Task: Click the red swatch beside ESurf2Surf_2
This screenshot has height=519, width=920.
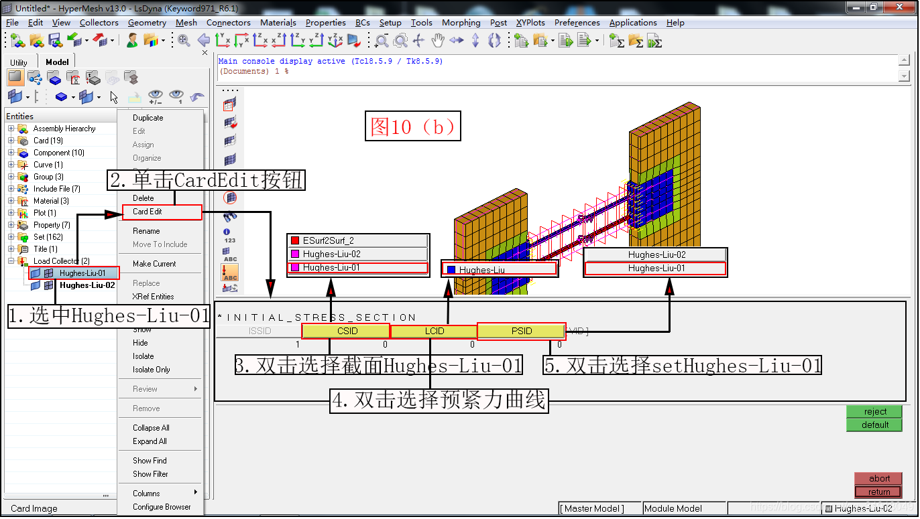Action: [x=294, y=240]
